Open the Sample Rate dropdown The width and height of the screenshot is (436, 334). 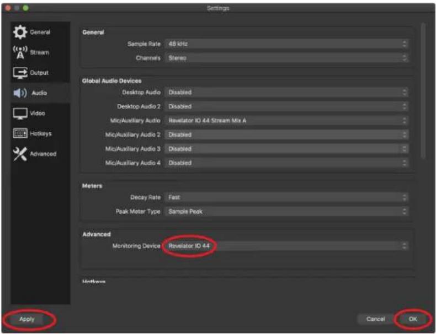pyautogui.click(x=286, y=44)
